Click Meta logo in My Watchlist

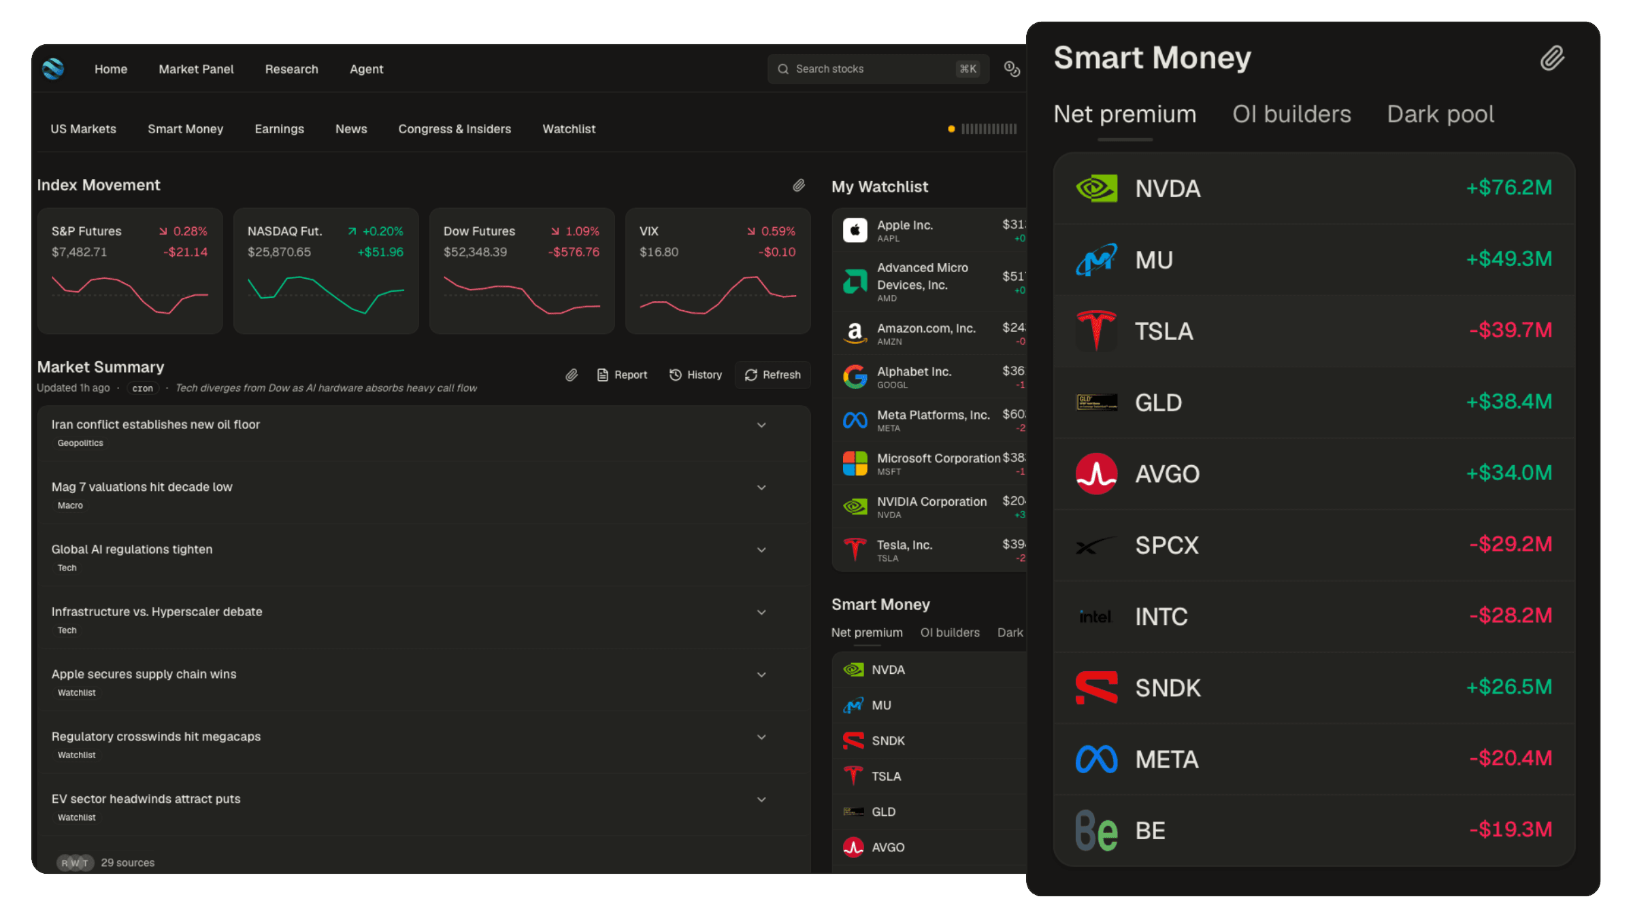(855, 420)
